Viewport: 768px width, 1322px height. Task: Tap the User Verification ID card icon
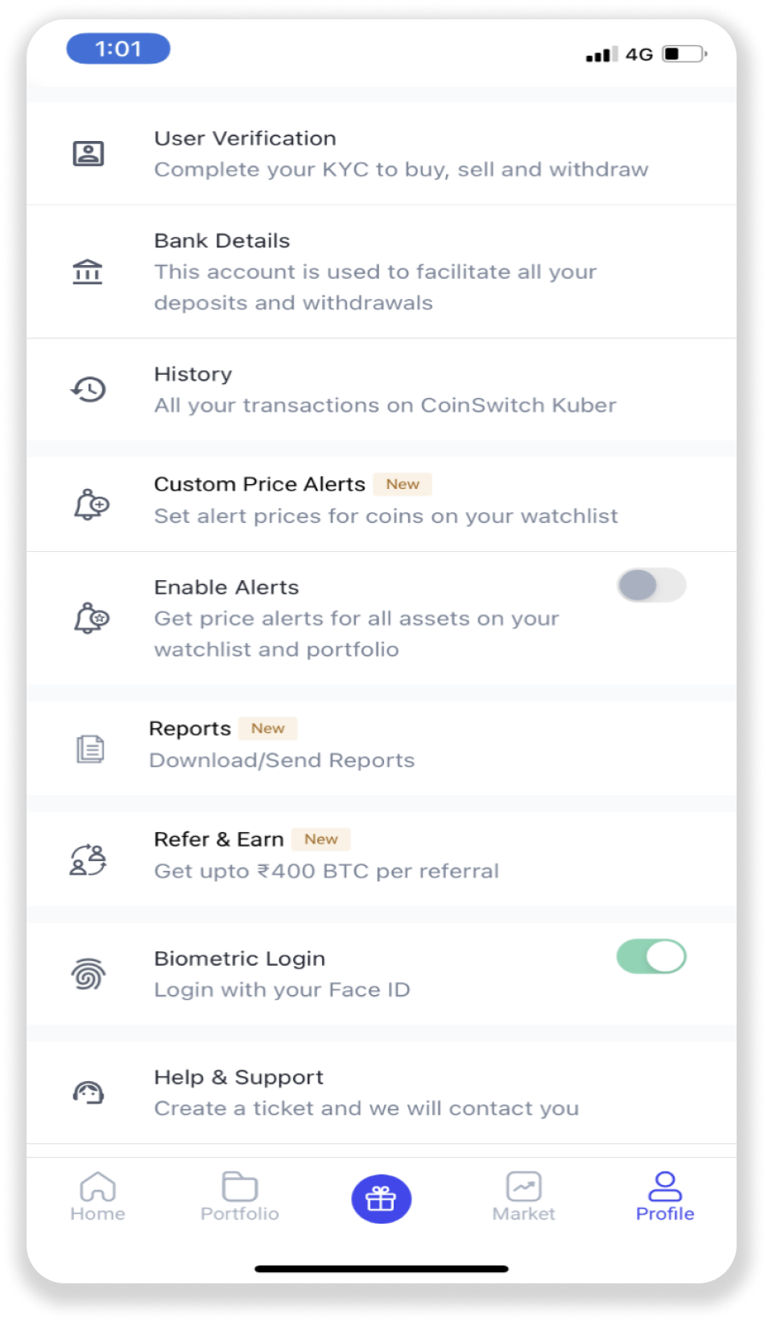89,153
